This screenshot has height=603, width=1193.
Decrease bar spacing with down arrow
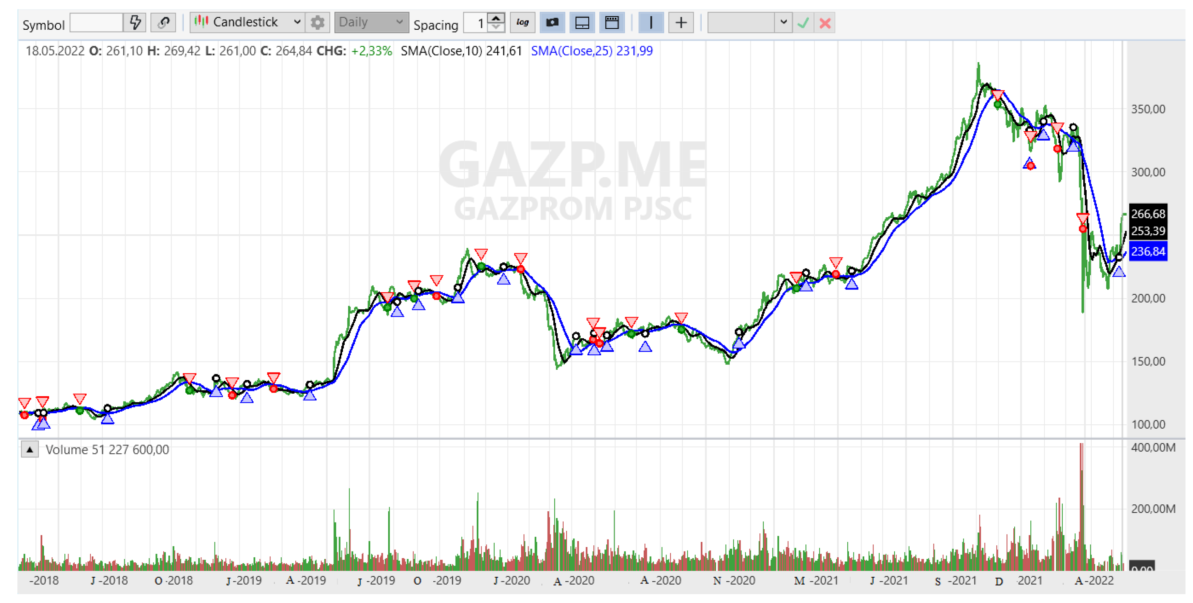tap(496, 27)
